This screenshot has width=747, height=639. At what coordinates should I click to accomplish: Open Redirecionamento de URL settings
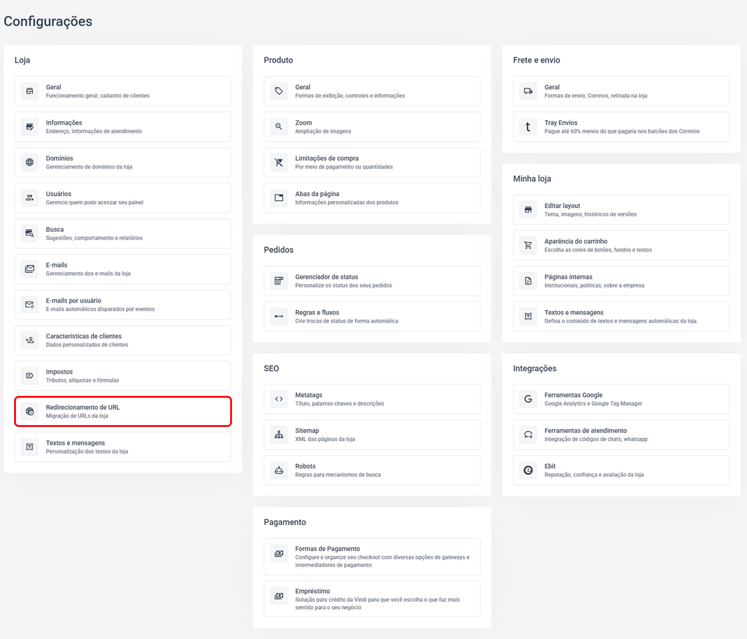pos(123,411)
